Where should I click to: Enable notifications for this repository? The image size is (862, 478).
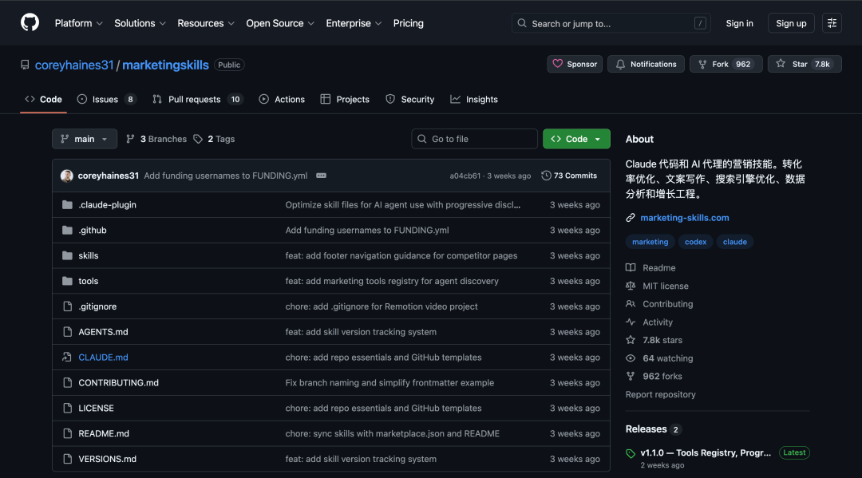point(646,64)
